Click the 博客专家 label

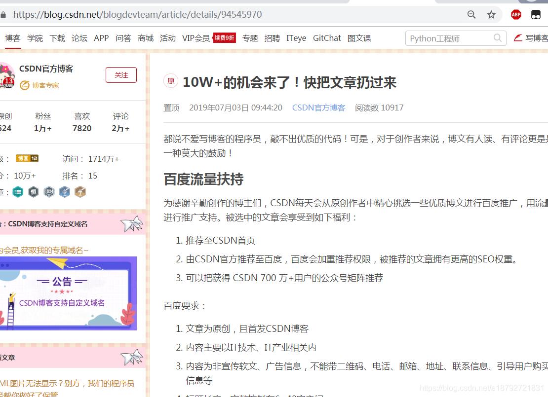(46, 85)
